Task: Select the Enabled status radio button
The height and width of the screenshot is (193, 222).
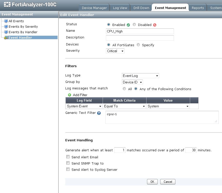Action: (x=109, y=24)
